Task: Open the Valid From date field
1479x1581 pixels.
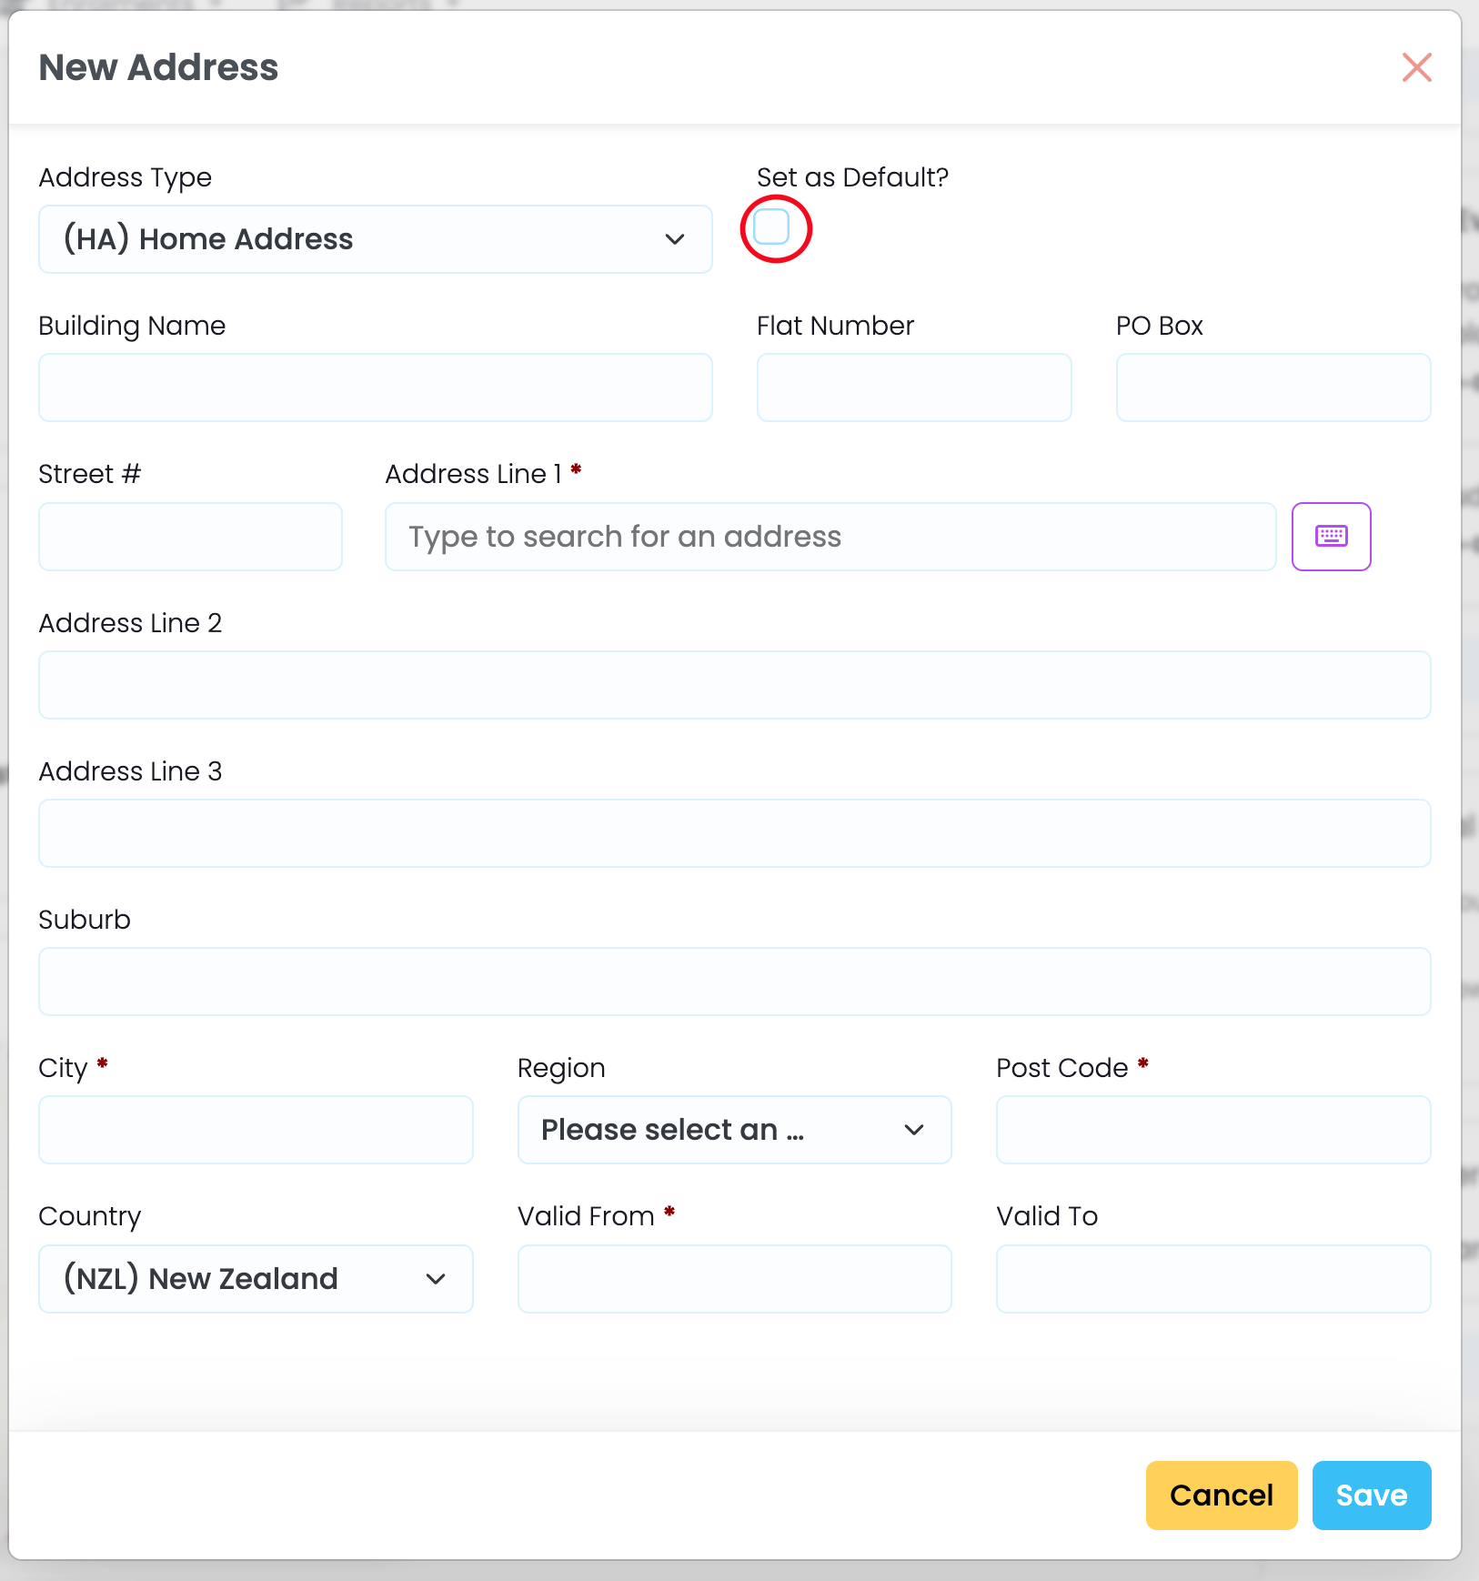Action: [x=734, y=1279]
